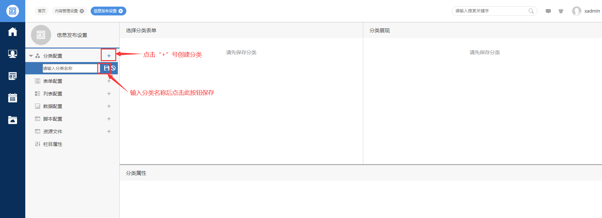Switch to the 首页 tab
The image size is (602, 218).
click(42, 11)
